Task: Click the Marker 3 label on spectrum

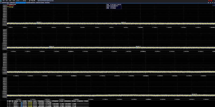Action: click(124, 22)
